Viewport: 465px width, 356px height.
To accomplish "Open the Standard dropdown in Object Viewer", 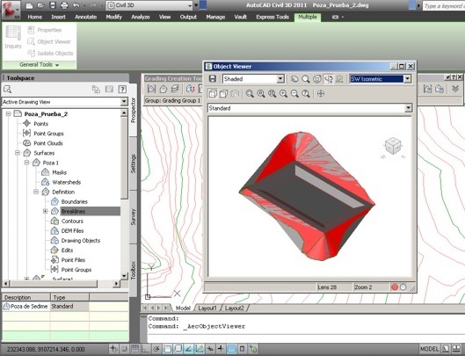I will point(409,108).
